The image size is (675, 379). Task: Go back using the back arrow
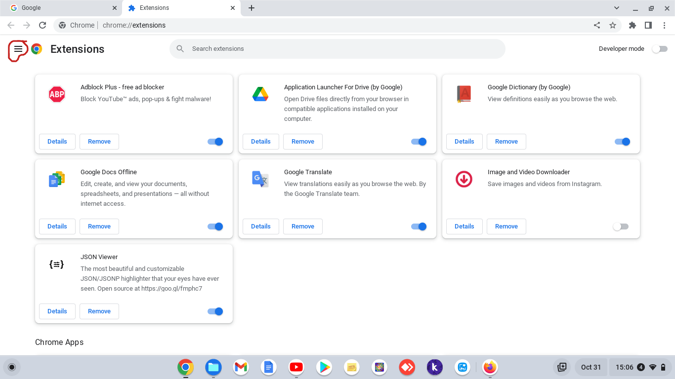[x=11, y=25]
